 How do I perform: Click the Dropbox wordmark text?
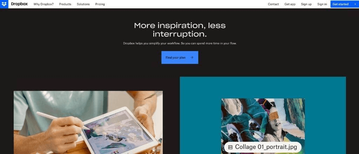click(x=19, y=4)
